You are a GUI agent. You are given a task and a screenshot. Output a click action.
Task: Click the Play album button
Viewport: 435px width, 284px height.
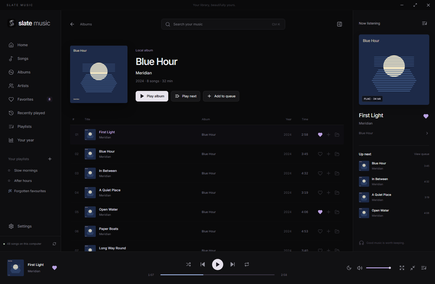[152, 96]
